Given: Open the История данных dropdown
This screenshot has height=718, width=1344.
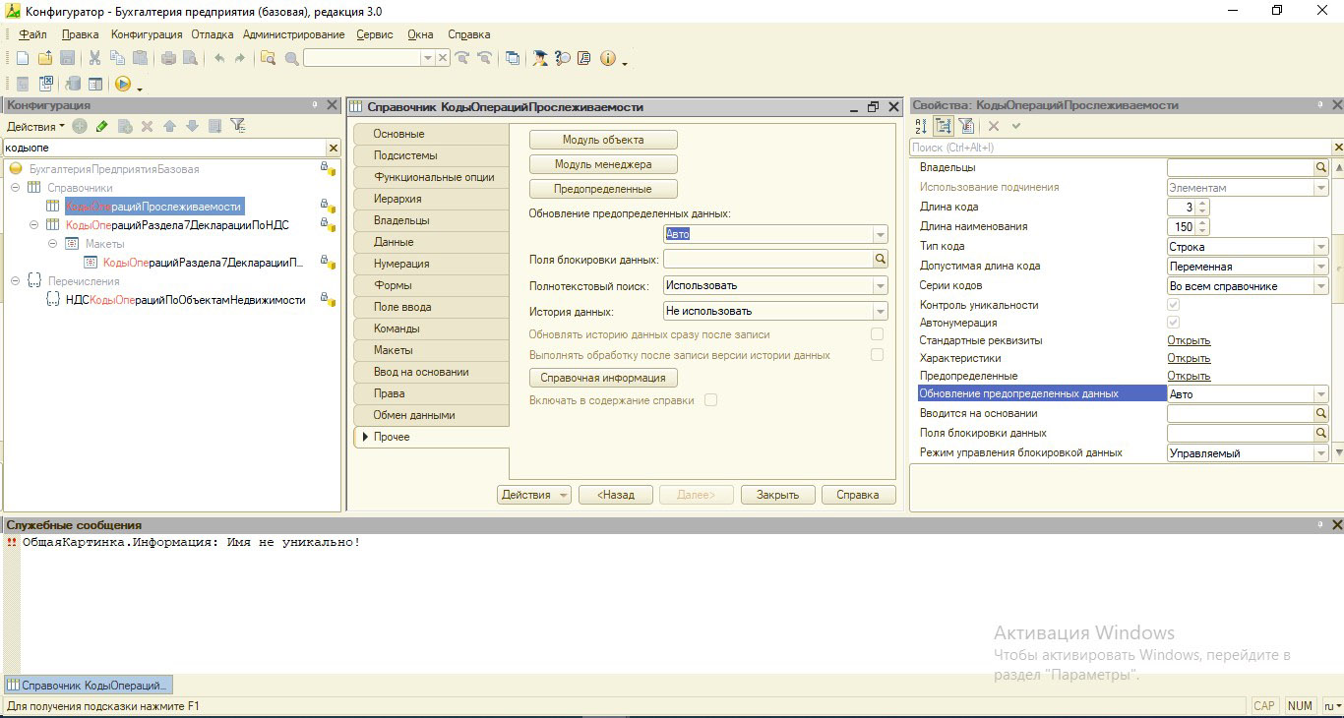Looking at the screenshot, I should (x=880, y=311).
